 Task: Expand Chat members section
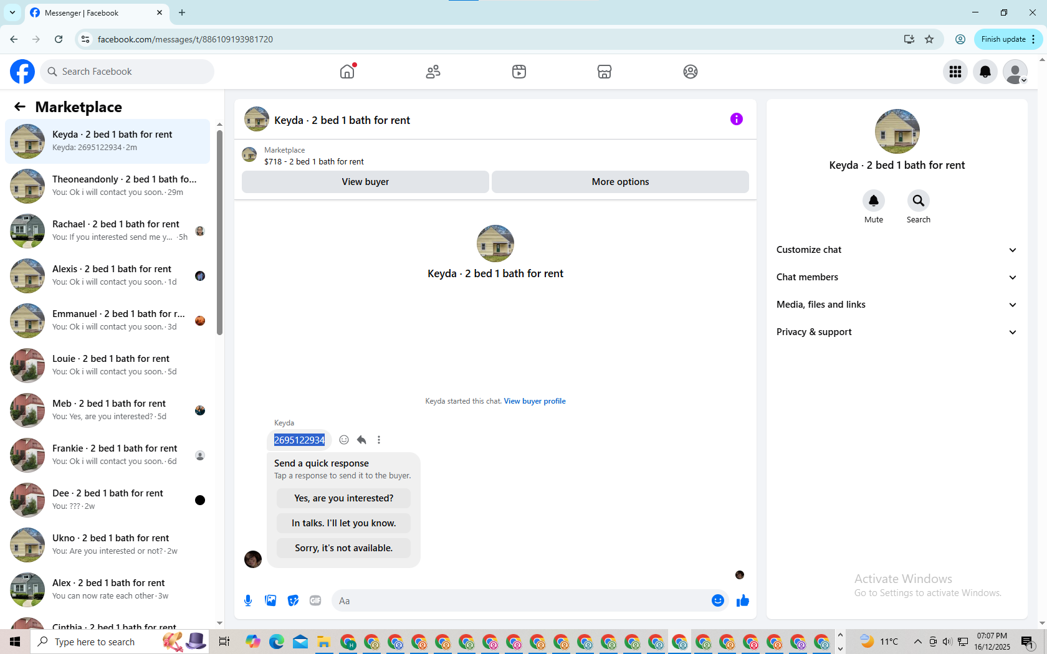click(x=897, y=277)
